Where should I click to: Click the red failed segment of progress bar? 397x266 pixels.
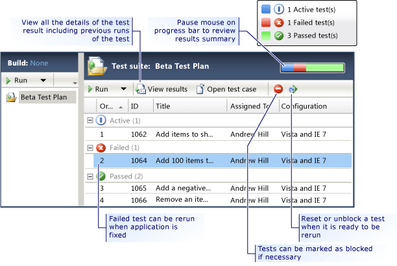point(300,67)
